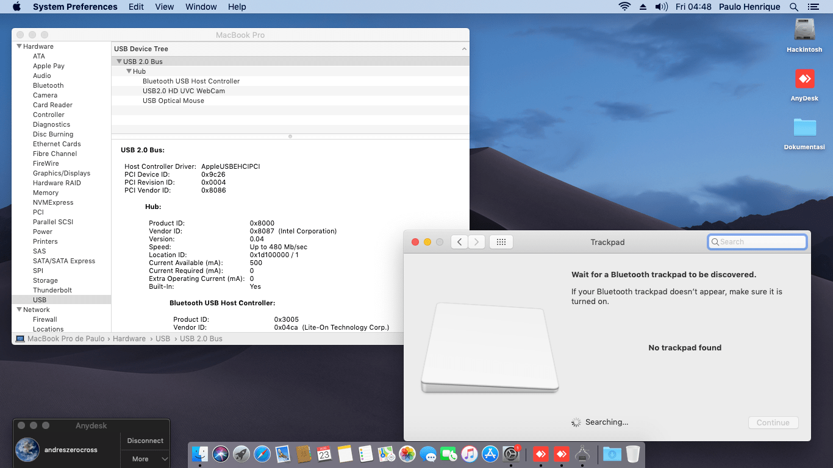The height and width of the screenshot is (468, 833).
Task: Open Downloads folder in the Dock
Action: point(612,454)
